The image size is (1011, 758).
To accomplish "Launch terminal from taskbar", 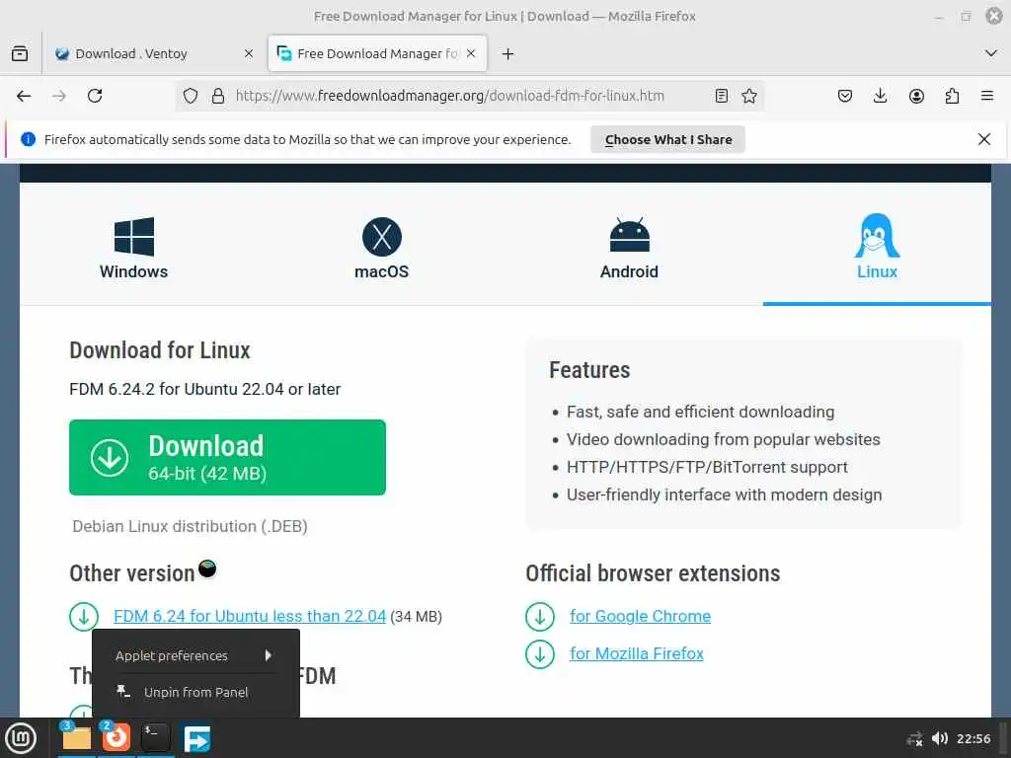I will tap(155, 738).
